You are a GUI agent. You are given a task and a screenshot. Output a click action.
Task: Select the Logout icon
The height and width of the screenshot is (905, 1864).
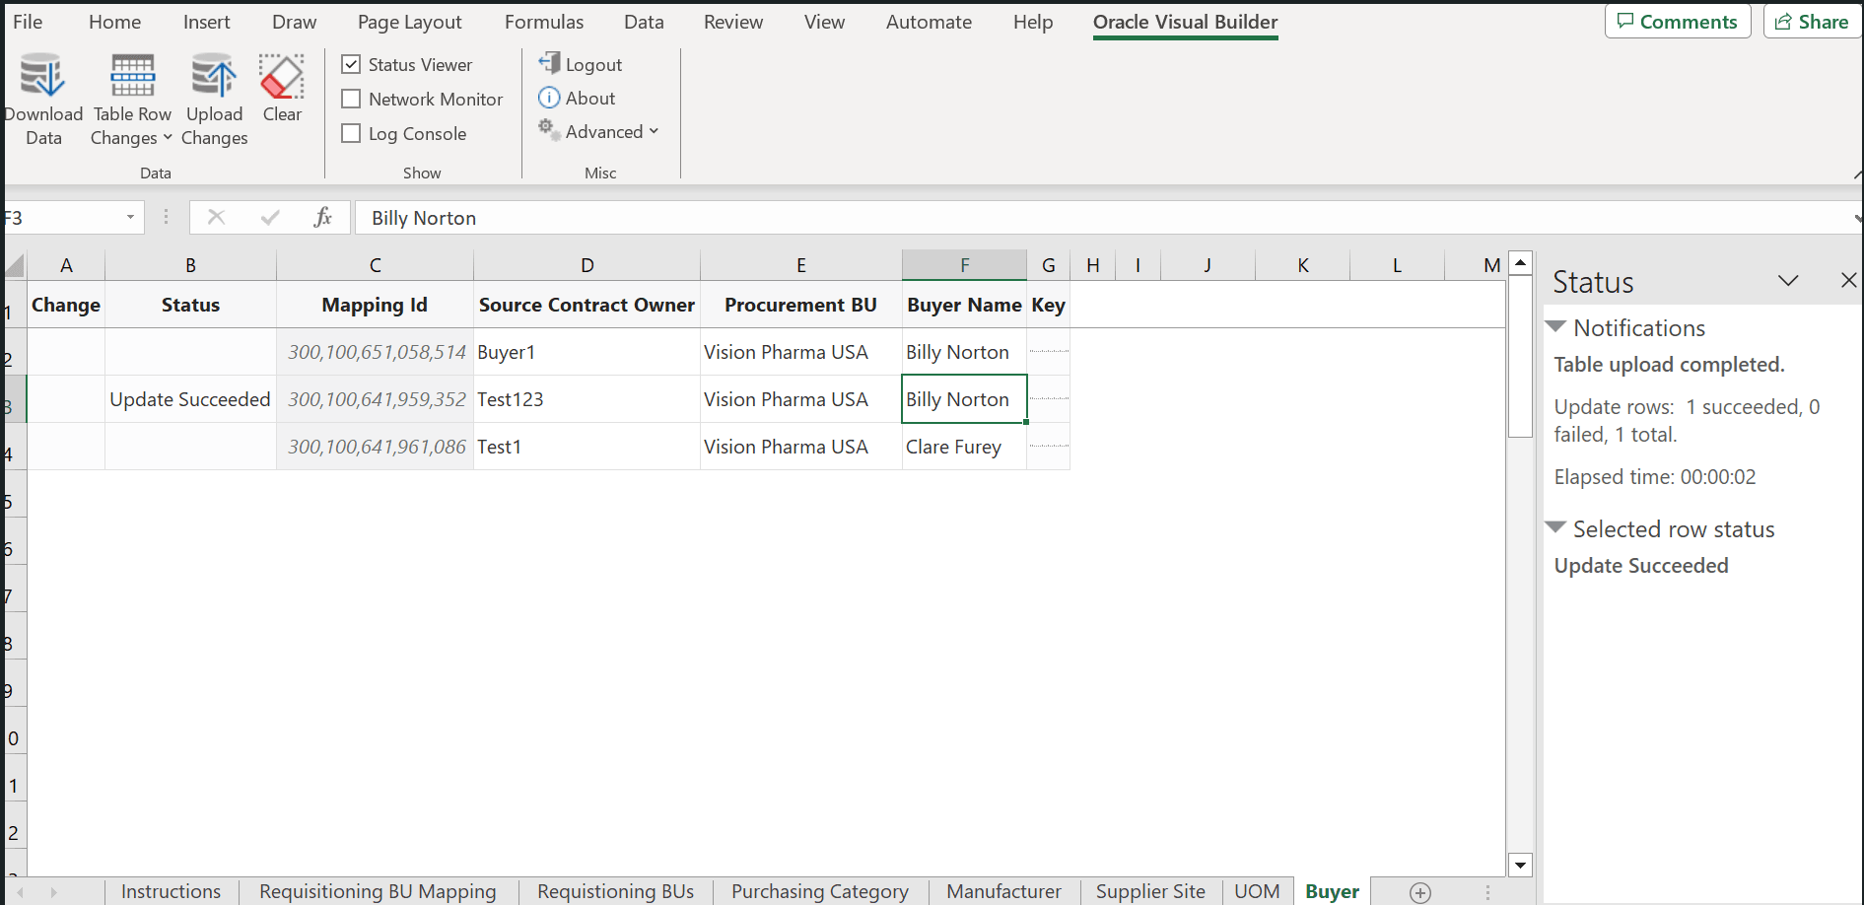549,63
